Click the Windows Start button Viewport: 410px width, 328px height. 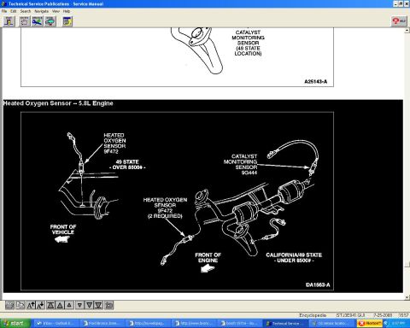click(15, 324)
